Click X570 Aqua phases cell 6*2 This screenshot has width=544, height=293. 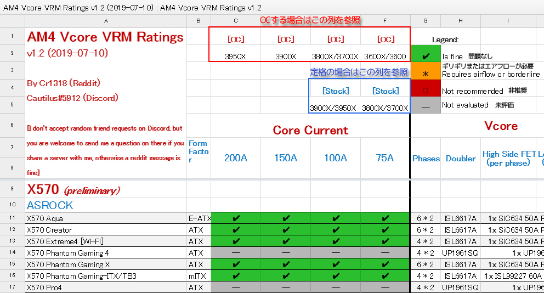pos(426,218)
